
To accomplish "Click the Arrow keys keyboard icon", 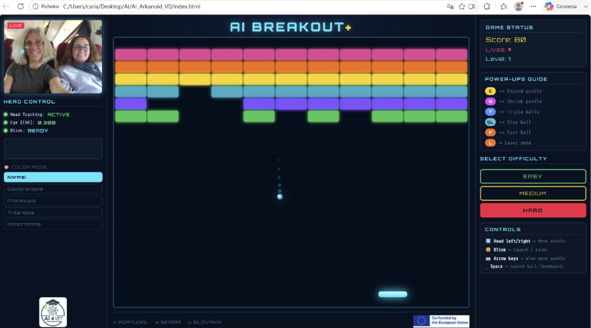I will pyautogui.click(x=488, y=259).
